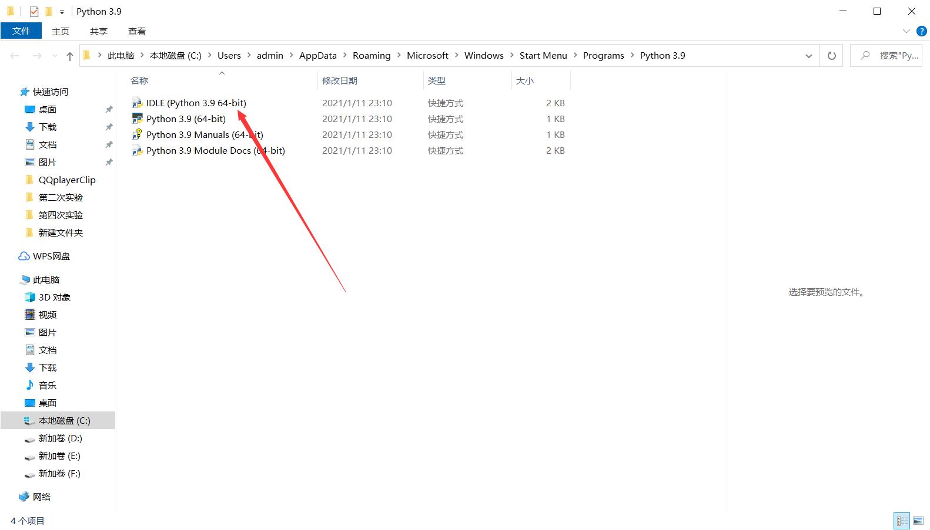Go up one folder level
Image resolution: width=930 pixels, height=530 pixels.
pos(70,56)
